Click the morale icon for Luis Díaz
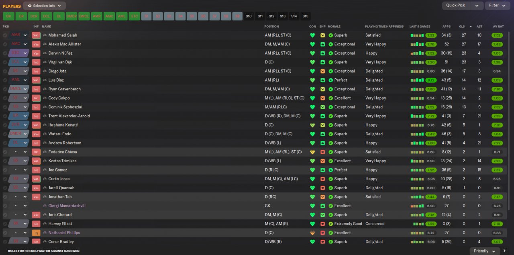This screenshot has width=514, height=255. [x=330, y=80]
